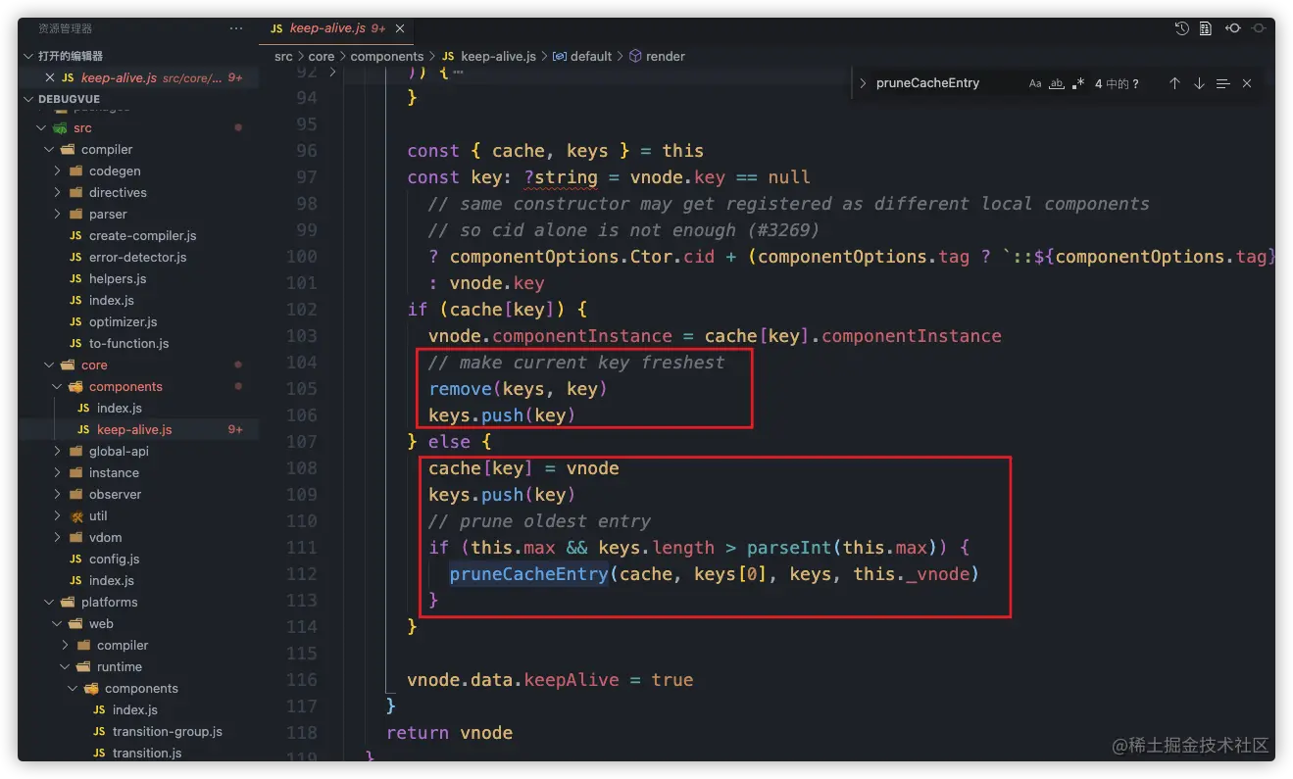Click the remove function call on line 105
Viewport: 1293px width, 779px height.
click(461, 389)
